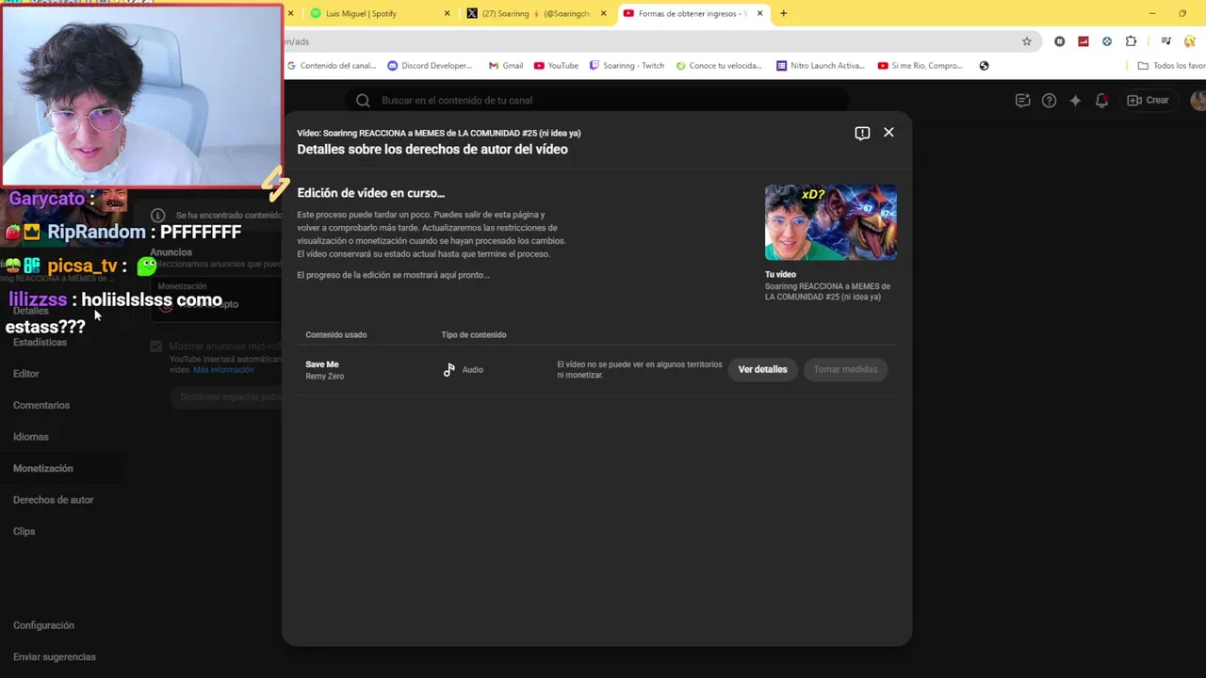
Task: Open the send feedback icon in dialog header
Action: [x=862, y=133]
